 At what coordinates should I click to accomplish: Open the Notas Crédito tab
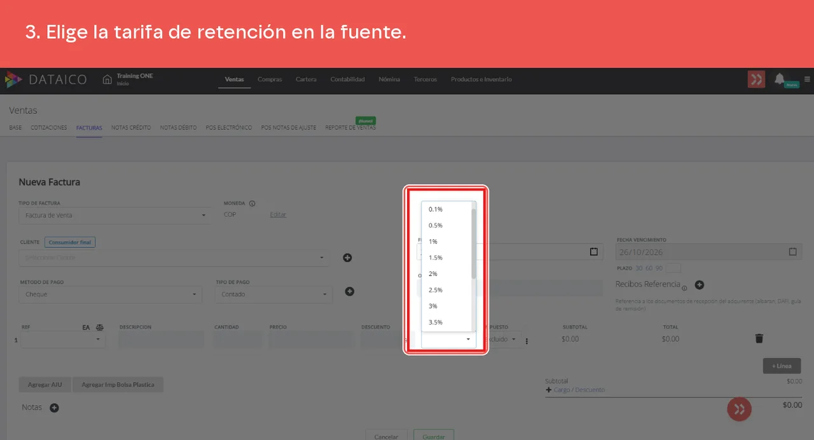click(131, 128)
